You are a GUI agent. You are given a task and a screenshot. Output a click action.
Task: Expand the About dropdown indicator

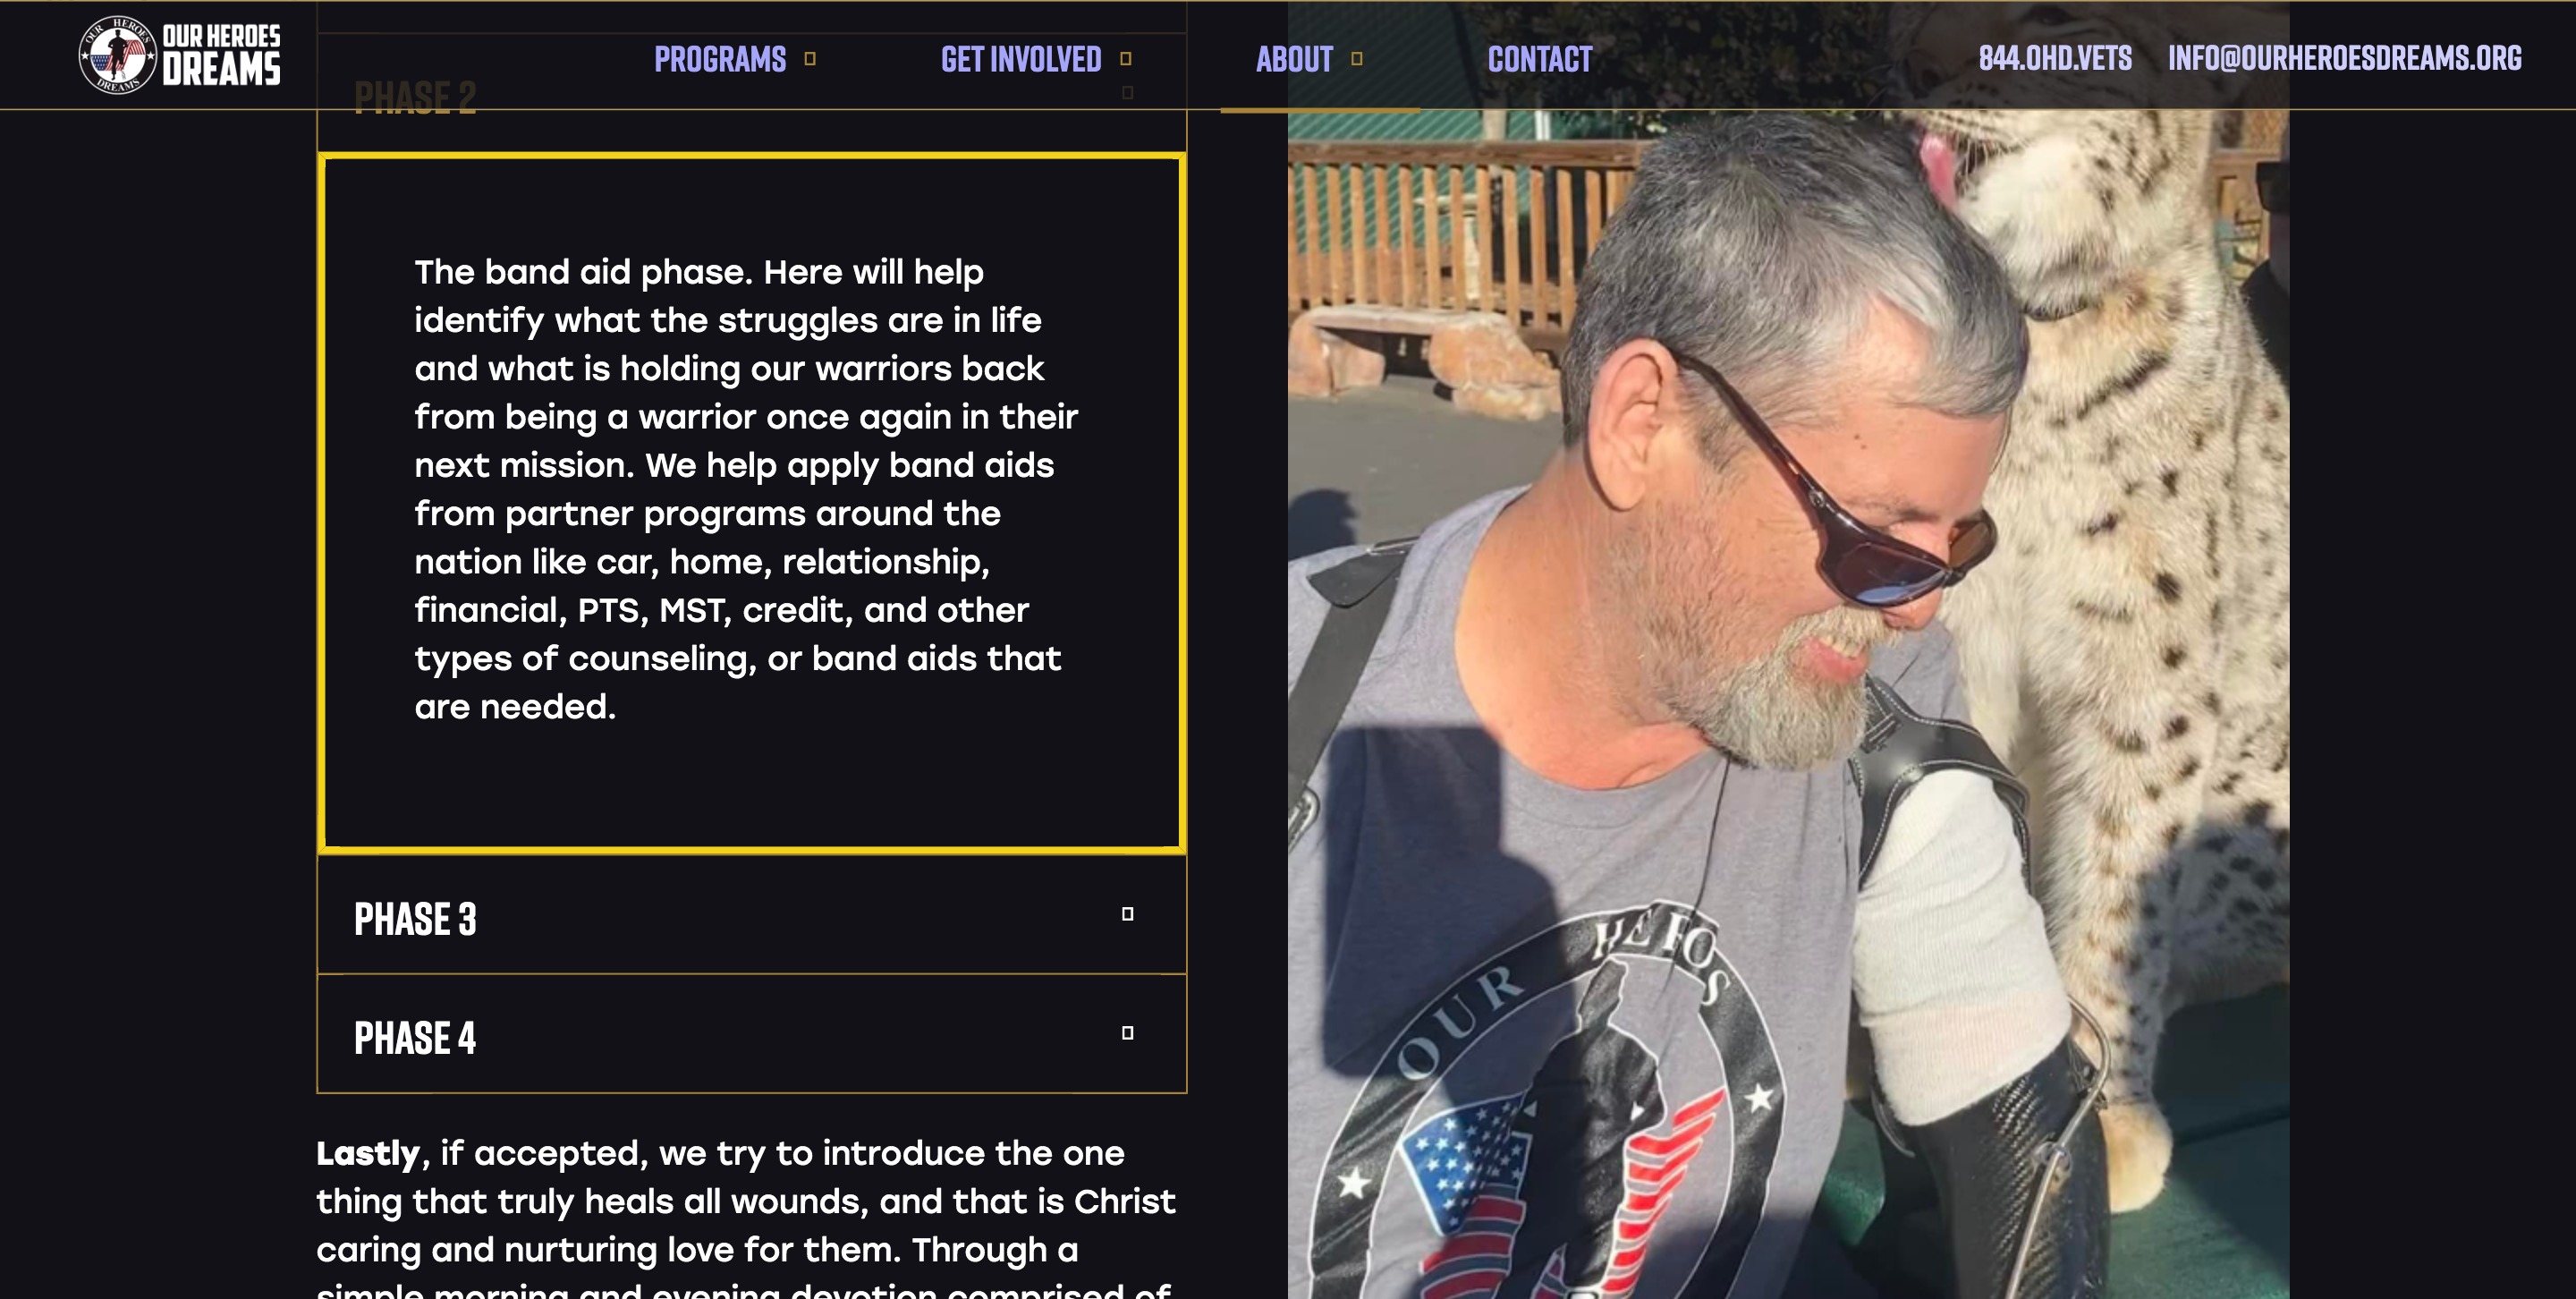1357,59
